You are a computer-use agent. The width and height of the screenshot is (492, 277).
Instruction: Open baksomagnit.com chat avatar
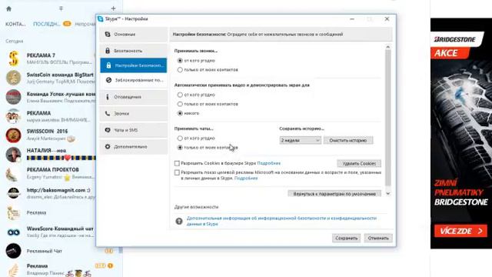(x=14, y=193)
